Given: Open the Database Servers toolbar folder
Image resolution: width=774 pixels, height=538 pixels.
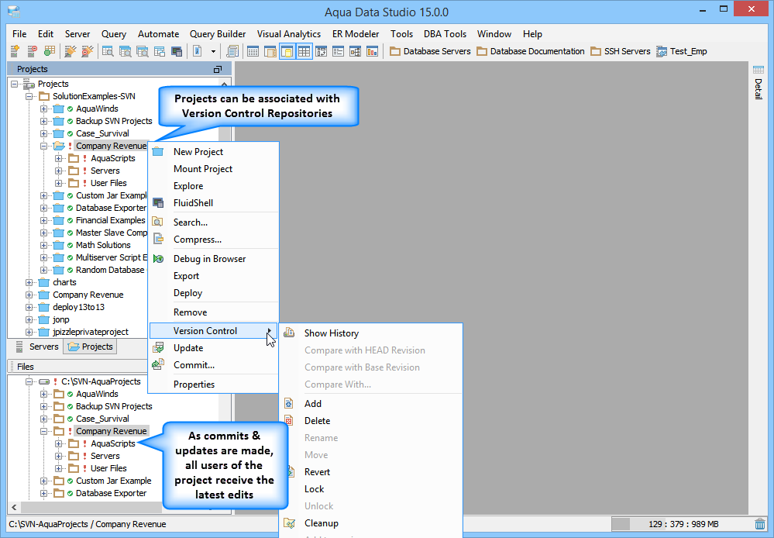Looking at the screenshot, I should tap(430, 51).
